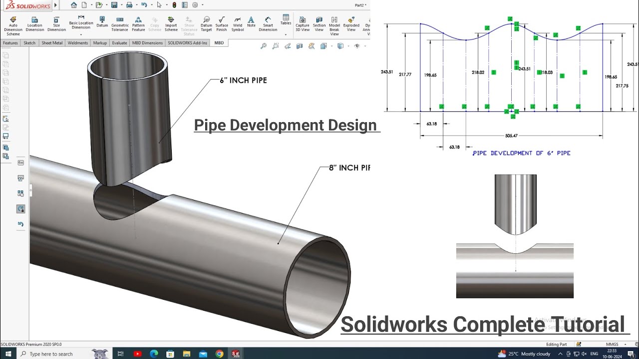
Task: Select Datum Target tool
Action: (x=206, y=24)
